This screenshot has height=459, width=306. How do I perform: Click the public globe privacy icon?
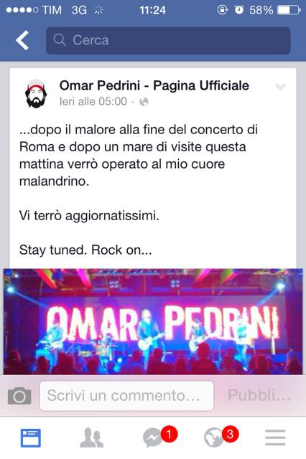[x=144, y=102]
